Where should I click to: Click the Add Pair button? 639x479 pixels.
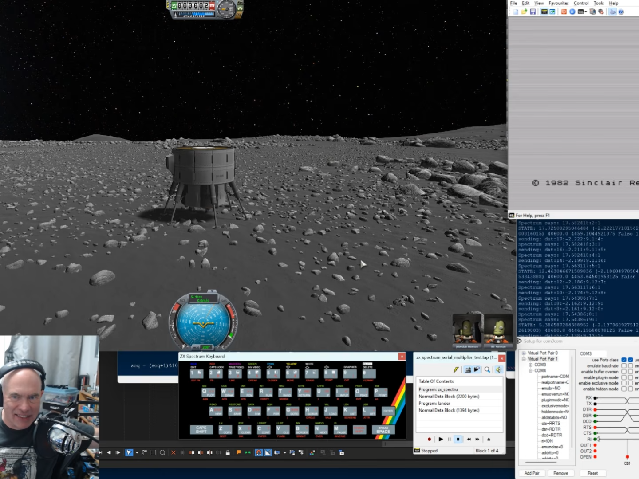(x=532, y=473)
